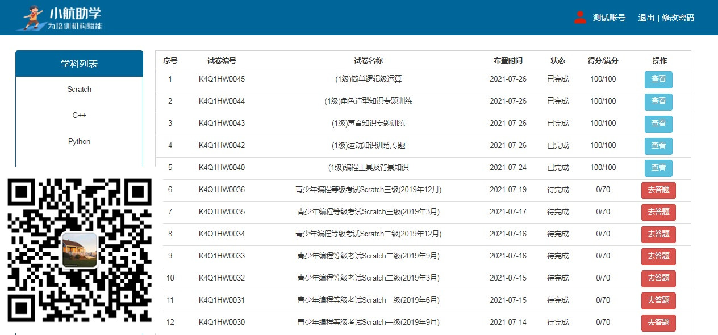
Task: Click the 试卷编号 column header
Action: (x=222, y=61)
